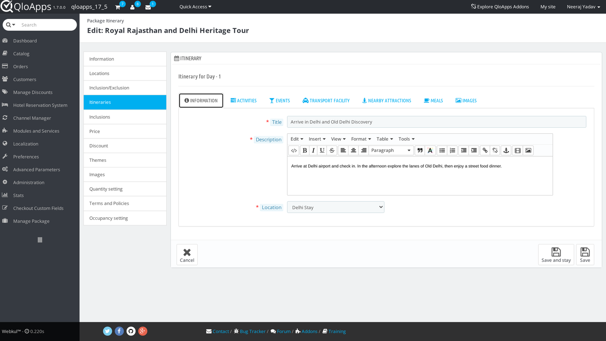Image resolution: width=606 pixels, height=341 pixels.
Task: Open the shopping cart notifications icon
Action: [x=118, y=7]
